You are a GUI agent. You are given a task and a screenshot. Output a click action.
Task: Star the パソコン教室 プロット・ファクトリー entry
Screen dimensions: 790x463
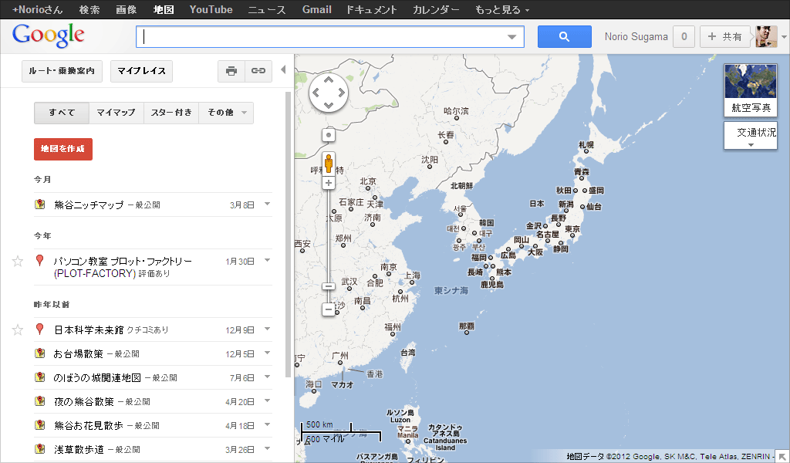click(18, 261)
